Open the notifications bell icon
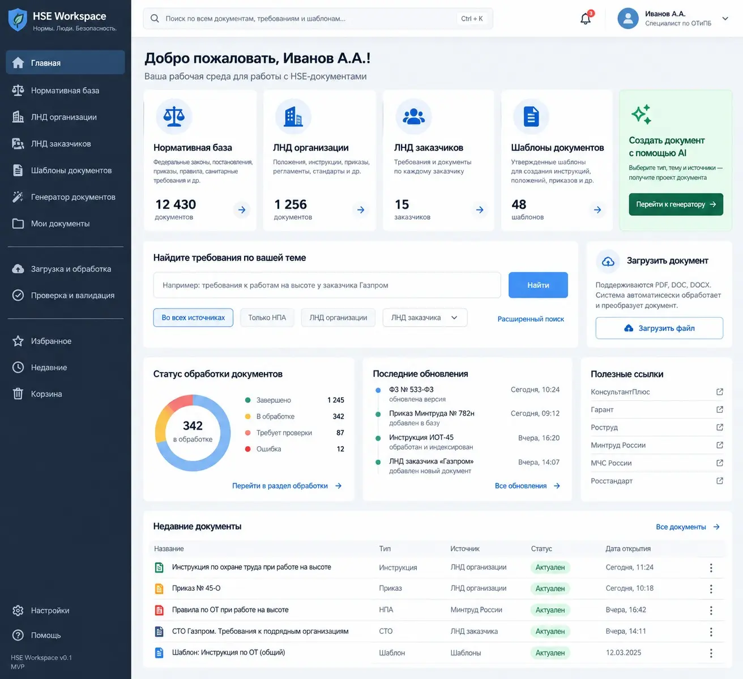Image resolution: width=743 pixels, height=679 pixels. (586, 19)
